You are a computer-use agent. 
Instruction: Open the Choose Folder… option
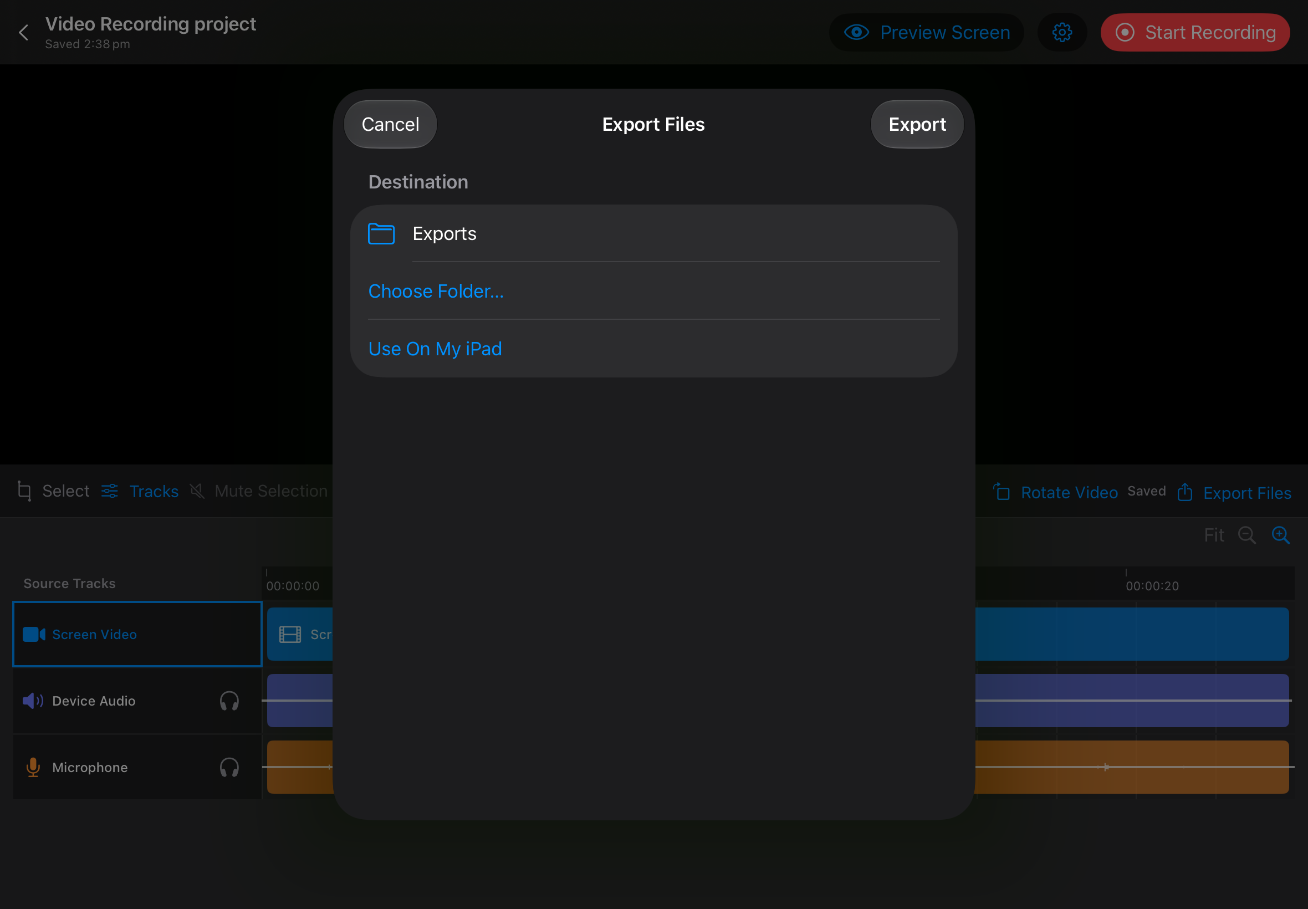[x=436, y=291]
